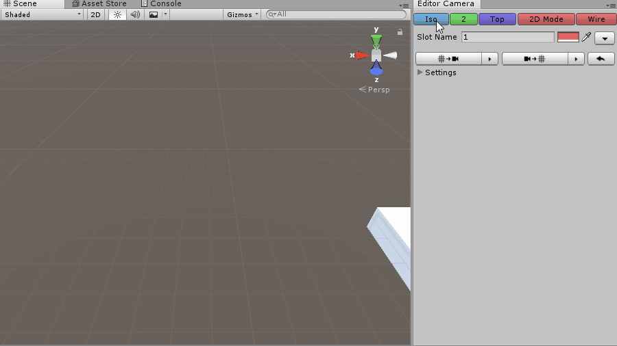This screenshot has width=617, height=346.
Task: Click the blue Z axis gizmo cone
Action: [x=376, y=69]
